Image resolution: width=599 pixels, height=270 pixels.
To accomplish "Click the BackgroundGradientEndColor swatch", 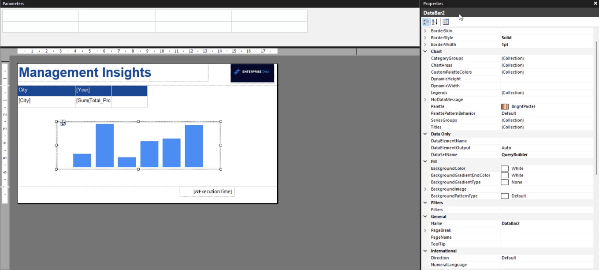I will pyautogui.click(x=505, y=176).
